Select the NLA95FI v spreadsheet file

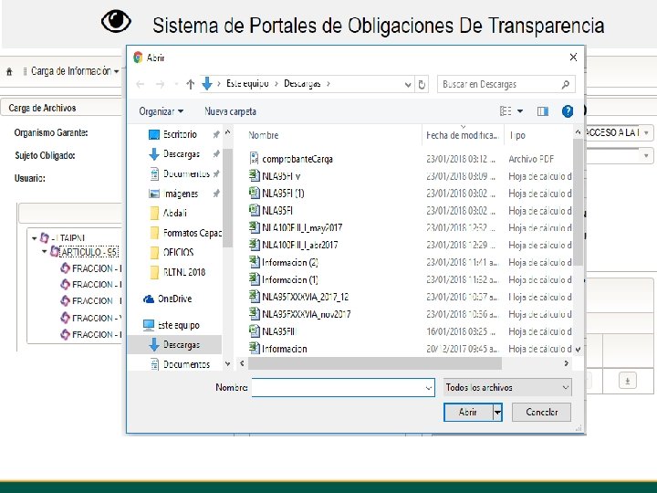pyautogui.click(x=281, y=176)
